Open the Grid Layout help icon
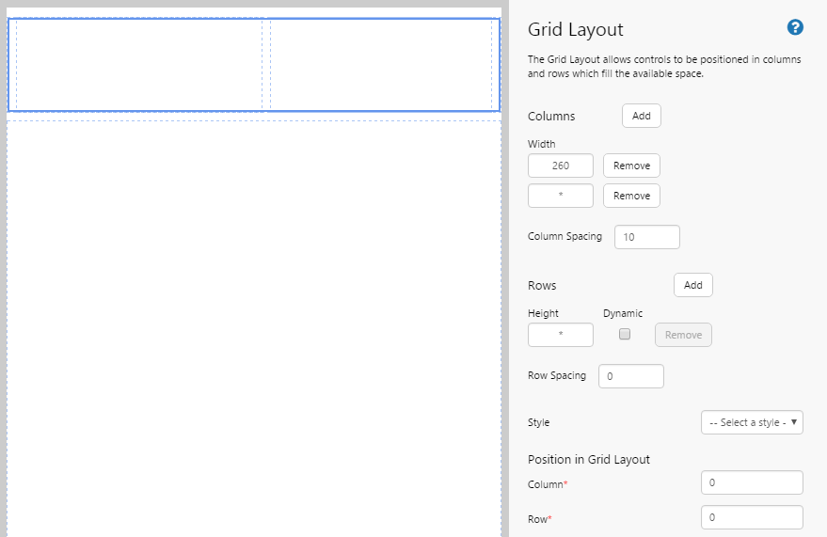The height and width of the screenshot is (537, 827). (795, 28)
